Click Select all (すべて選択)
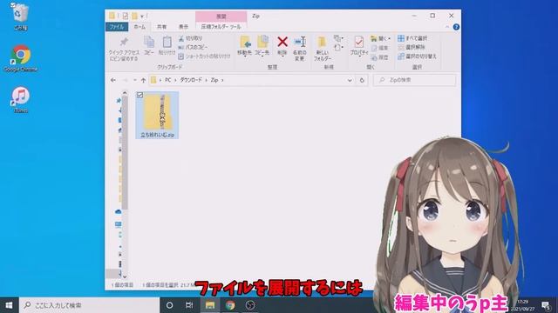Viewport: 558px width, 313px height. pyautogui.click(x=412, y=38)
